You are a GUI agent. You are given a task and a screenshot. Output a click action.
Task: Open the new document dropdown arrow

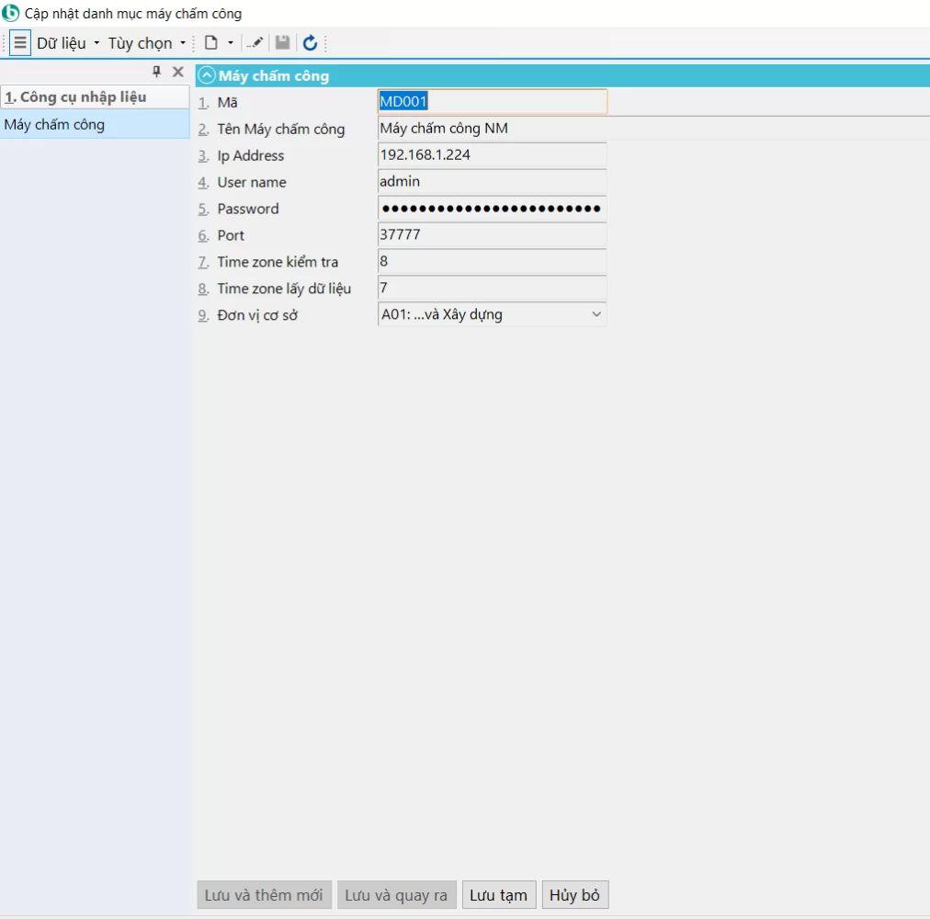[x=231, y=43]
